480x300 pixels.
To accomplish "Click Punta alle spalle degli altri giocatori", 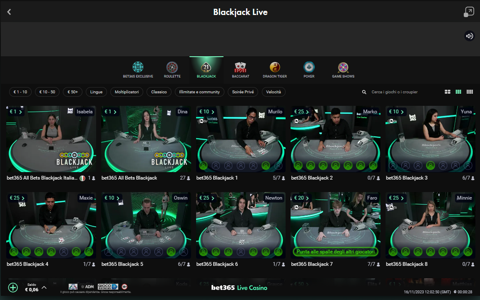I will [336, 252].
